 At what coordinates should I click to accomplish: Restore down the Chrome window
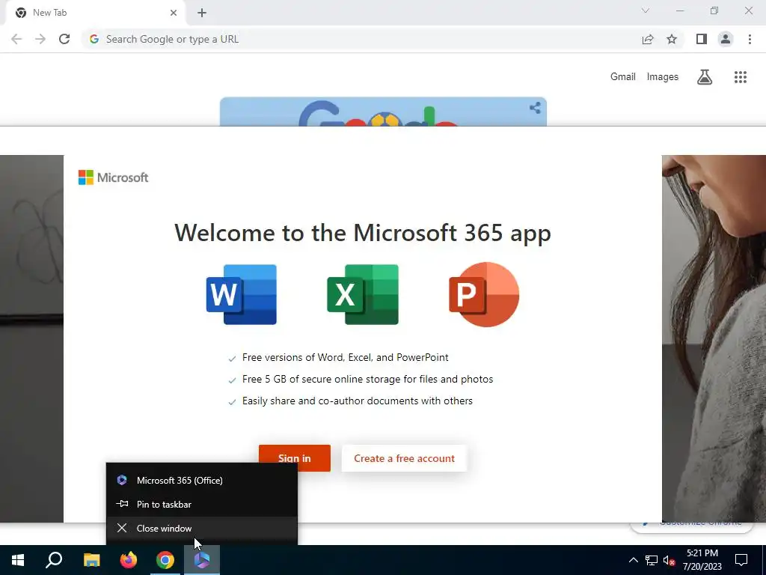click(714, 10)
